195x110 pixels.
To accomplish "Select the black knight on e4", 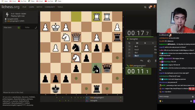I will (76, 47).
